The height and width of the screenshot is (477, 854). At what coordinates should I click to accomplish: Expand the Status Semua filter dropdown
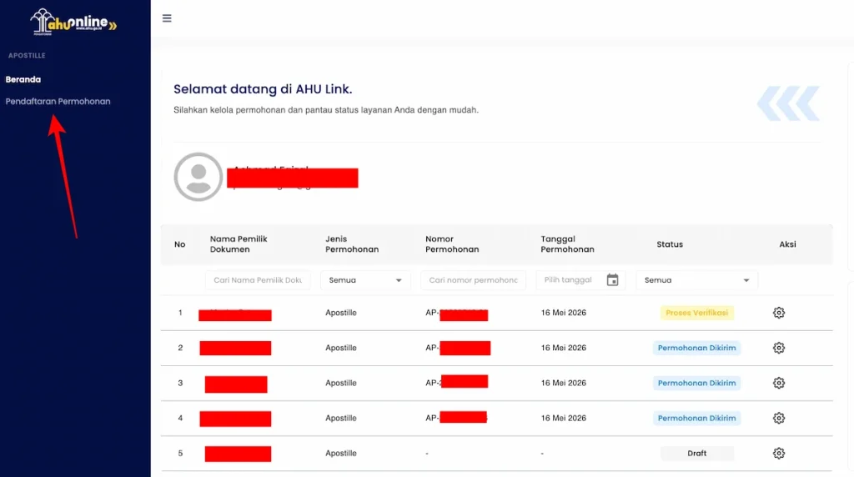pyautogui.click(x=696, y=280)
